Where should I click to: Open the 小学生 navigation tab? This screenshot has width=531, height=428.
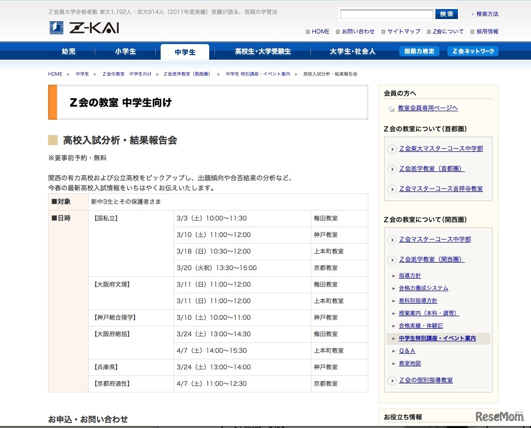tap(125, 51)
